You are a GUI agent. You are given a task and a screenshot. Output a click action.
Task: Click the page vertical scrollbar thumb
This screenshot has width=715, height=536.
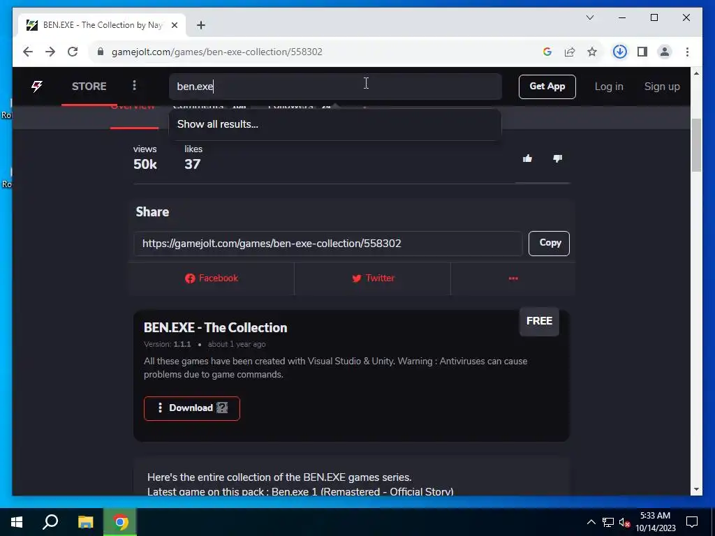(696, 145)
